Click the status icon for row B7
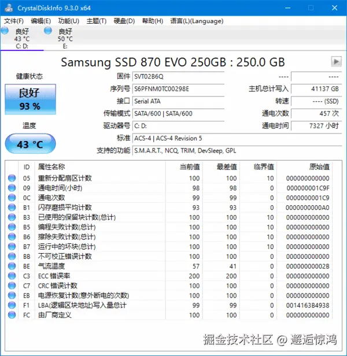The image size is (347, 356). pos(12,246)
